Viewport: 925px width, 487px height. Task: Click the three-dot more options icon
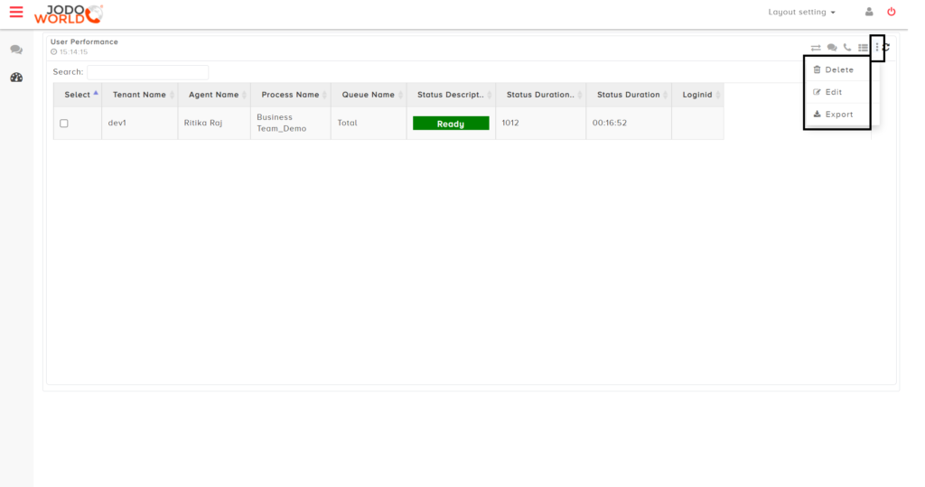[877, 48]
